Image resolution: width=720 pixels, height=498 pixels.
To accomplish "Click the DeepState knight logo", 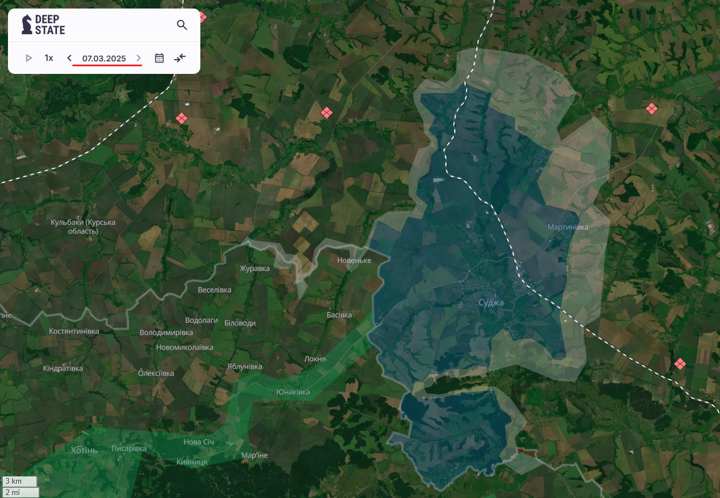I will [x=26, y=24].
